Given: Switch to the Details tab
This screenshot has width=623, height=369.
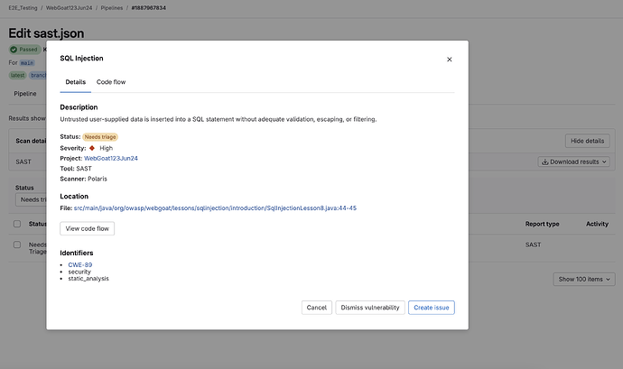Looking at the screenshot, I should point(76,82).
